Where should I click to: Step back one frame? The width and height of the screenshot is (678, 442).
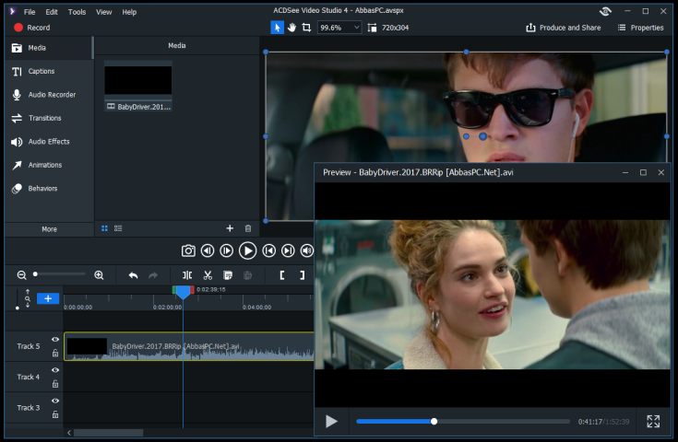click(208, 250)
